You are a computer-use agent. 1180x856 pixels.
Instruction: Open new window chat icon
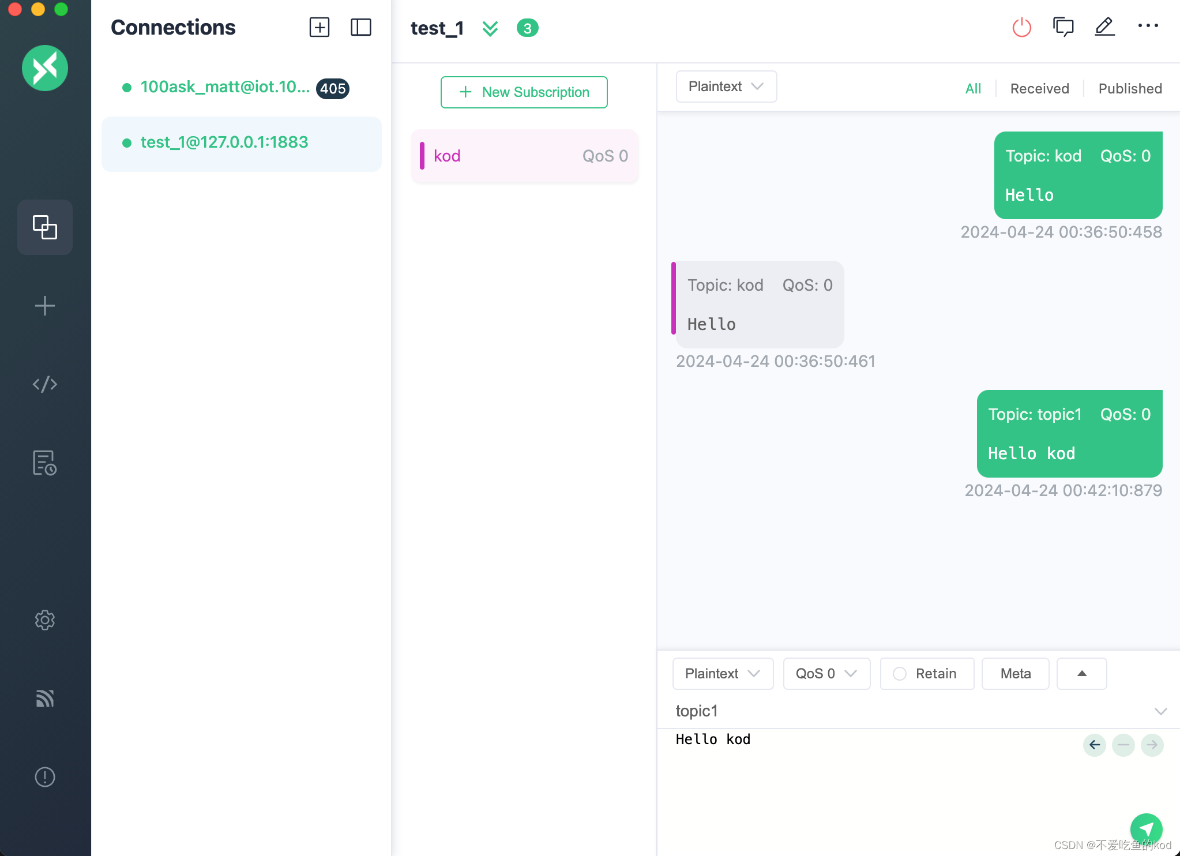pos(1063,27)
